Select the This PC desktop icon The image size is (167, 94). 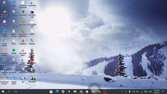coord(14,70)
